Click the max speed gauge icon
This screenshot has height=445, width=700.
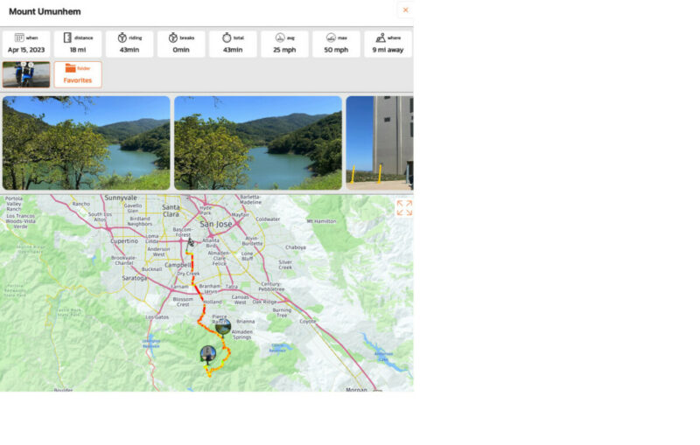pos(331,38)
